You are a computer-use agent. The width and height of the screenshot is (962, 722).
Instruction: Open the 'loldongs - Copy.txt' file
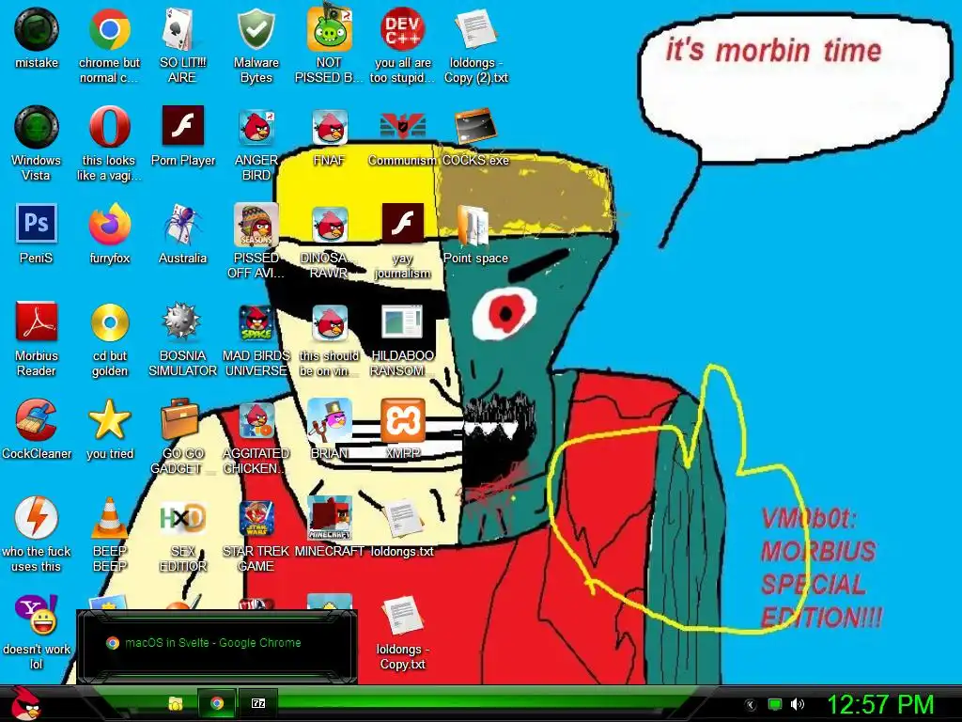(x=402, y=616)
